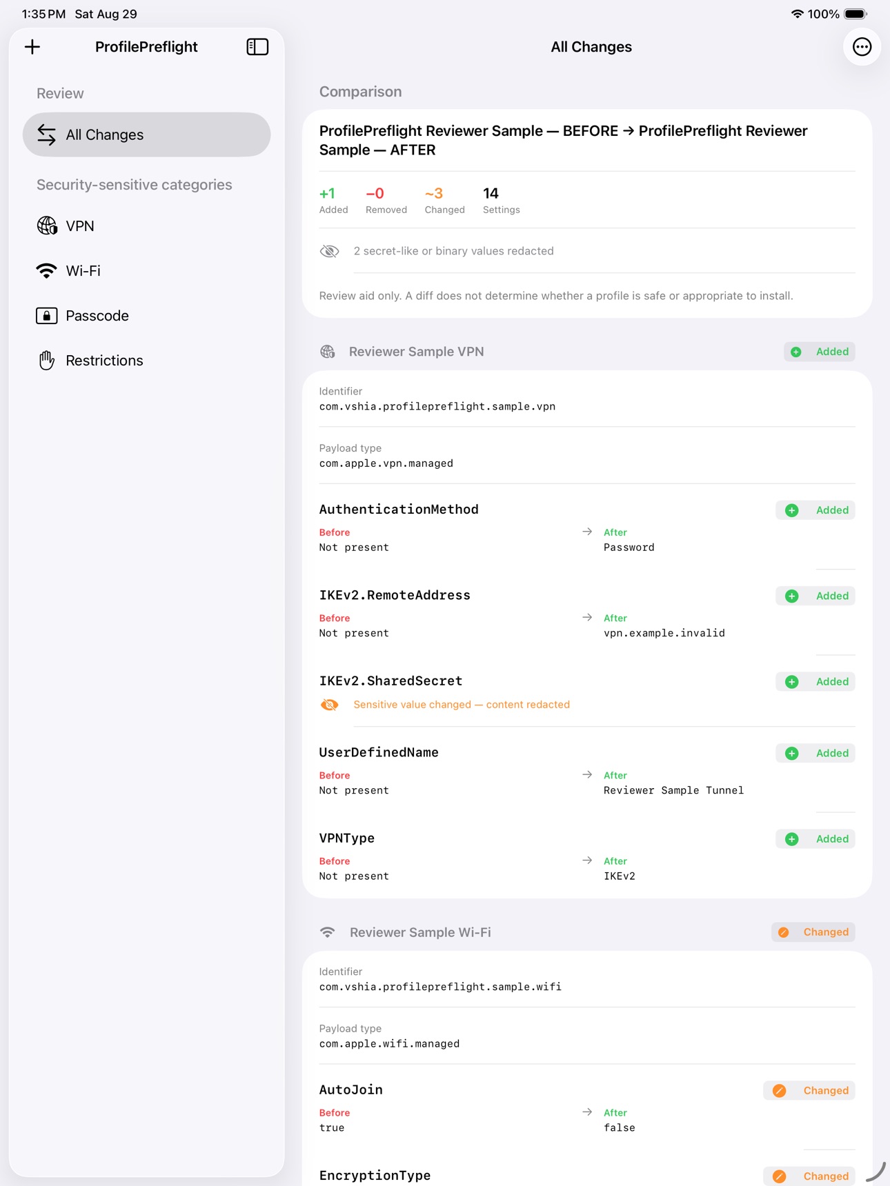The image size is (890, 1186).
Task: Click the comparison title 'BEFORE → AFTER'
Action: point(563,141)
